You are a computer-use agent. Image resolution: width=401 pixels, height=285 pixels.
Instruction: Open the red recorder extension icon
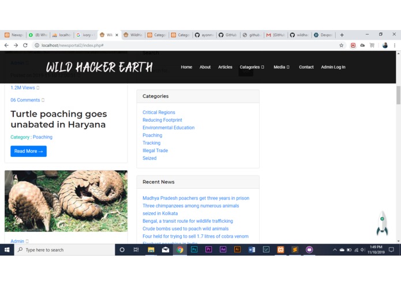pos(353,45)
